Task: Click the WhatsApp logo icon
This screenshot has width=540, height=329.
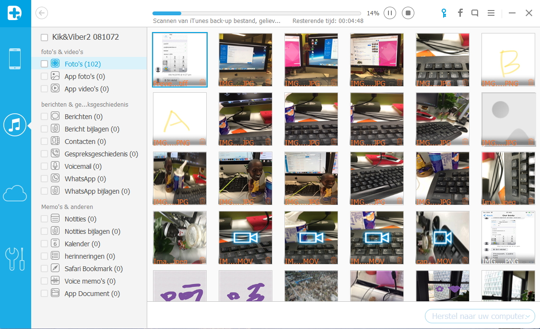Action: [x=55, y=178]
